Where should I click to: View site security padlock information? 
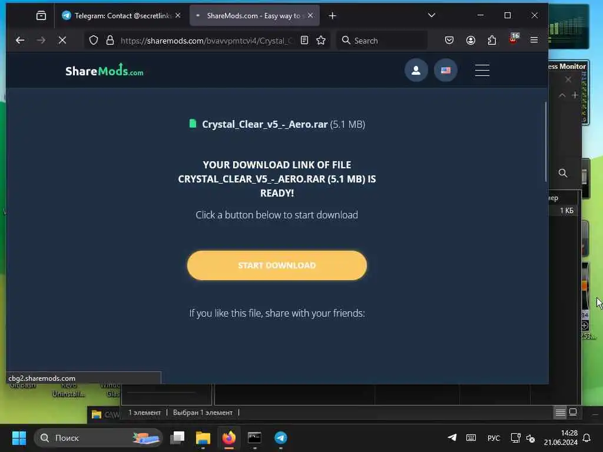(x=110, y=41)
